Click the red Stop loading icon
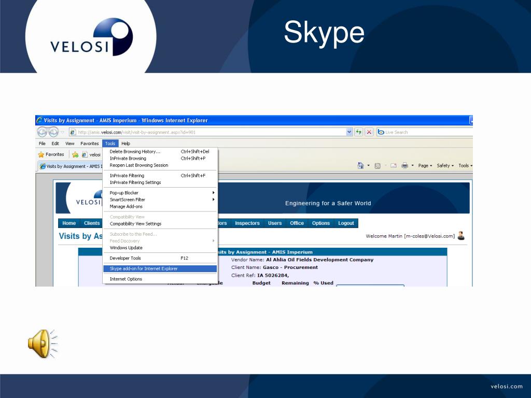 (369, 132)
